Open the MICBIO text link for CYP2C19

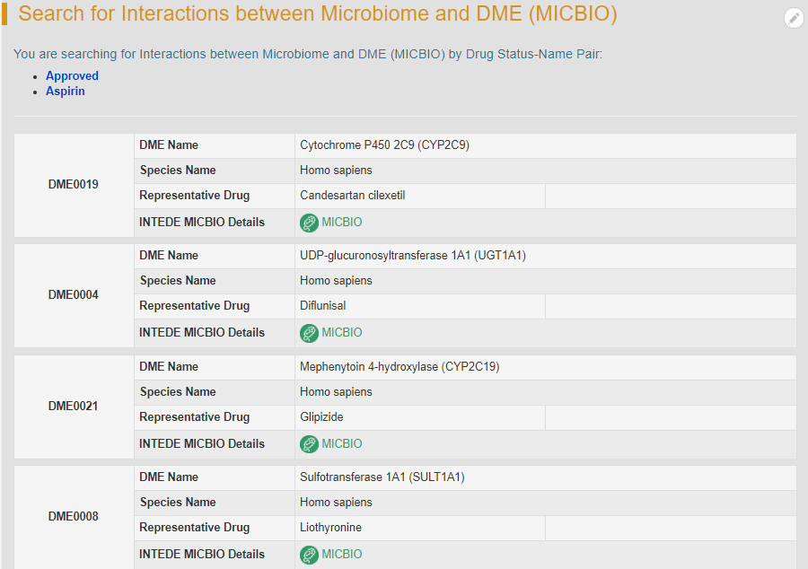[x=342, y=444]
